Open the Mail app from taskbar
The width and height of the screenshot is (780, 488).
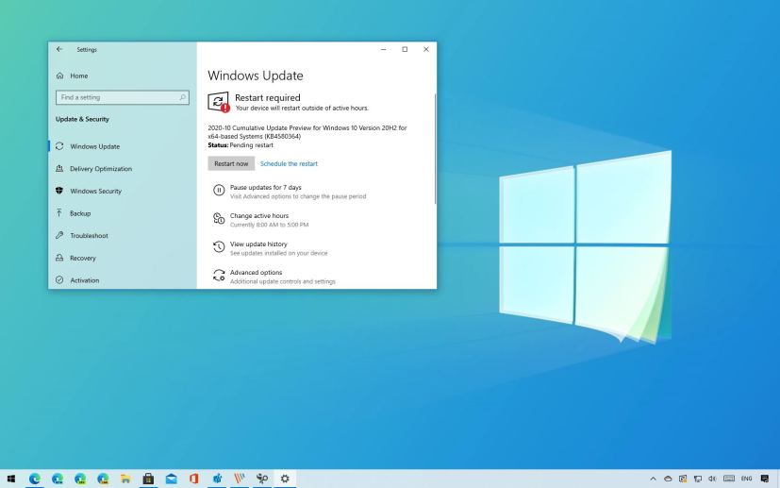171,479
